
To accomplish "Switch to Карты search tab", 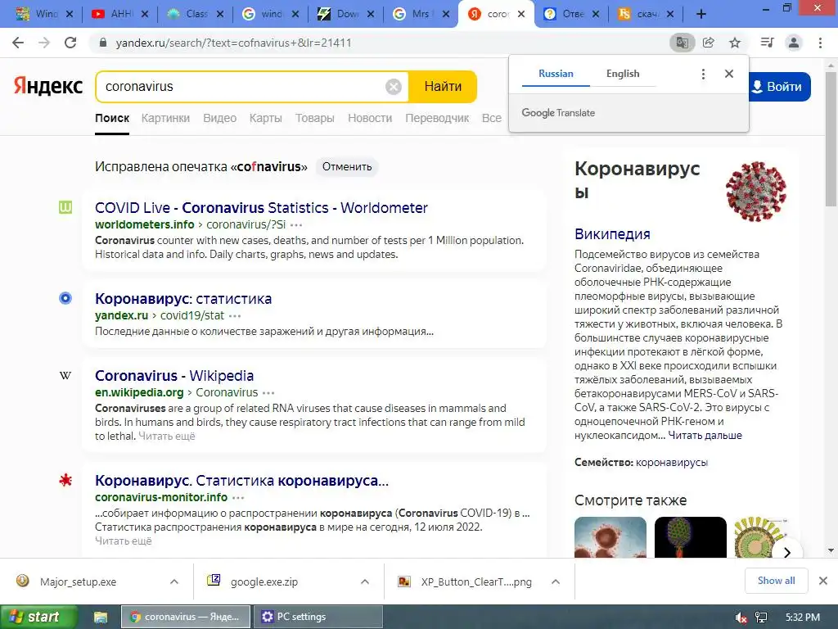I will coord(266,118).
